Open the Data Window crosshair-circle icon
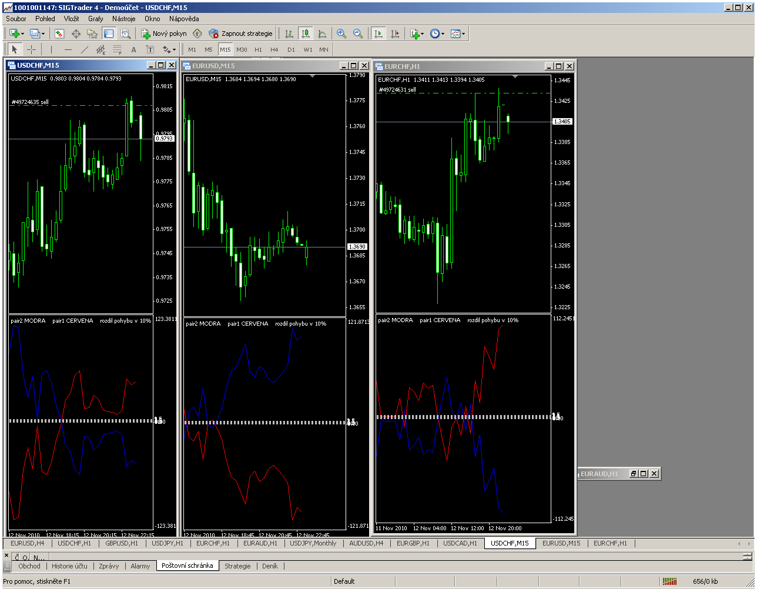The width and height of the screenshot is (757, 589). point(76,34)
